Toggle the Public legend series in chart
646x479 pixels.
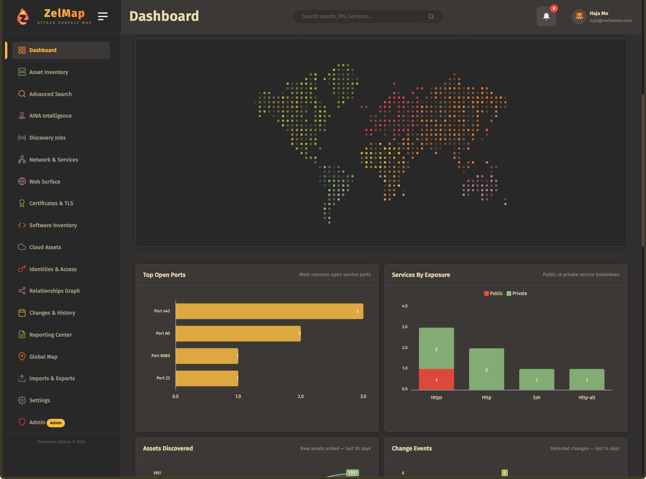pyautogui.click(x=493, y=293)
